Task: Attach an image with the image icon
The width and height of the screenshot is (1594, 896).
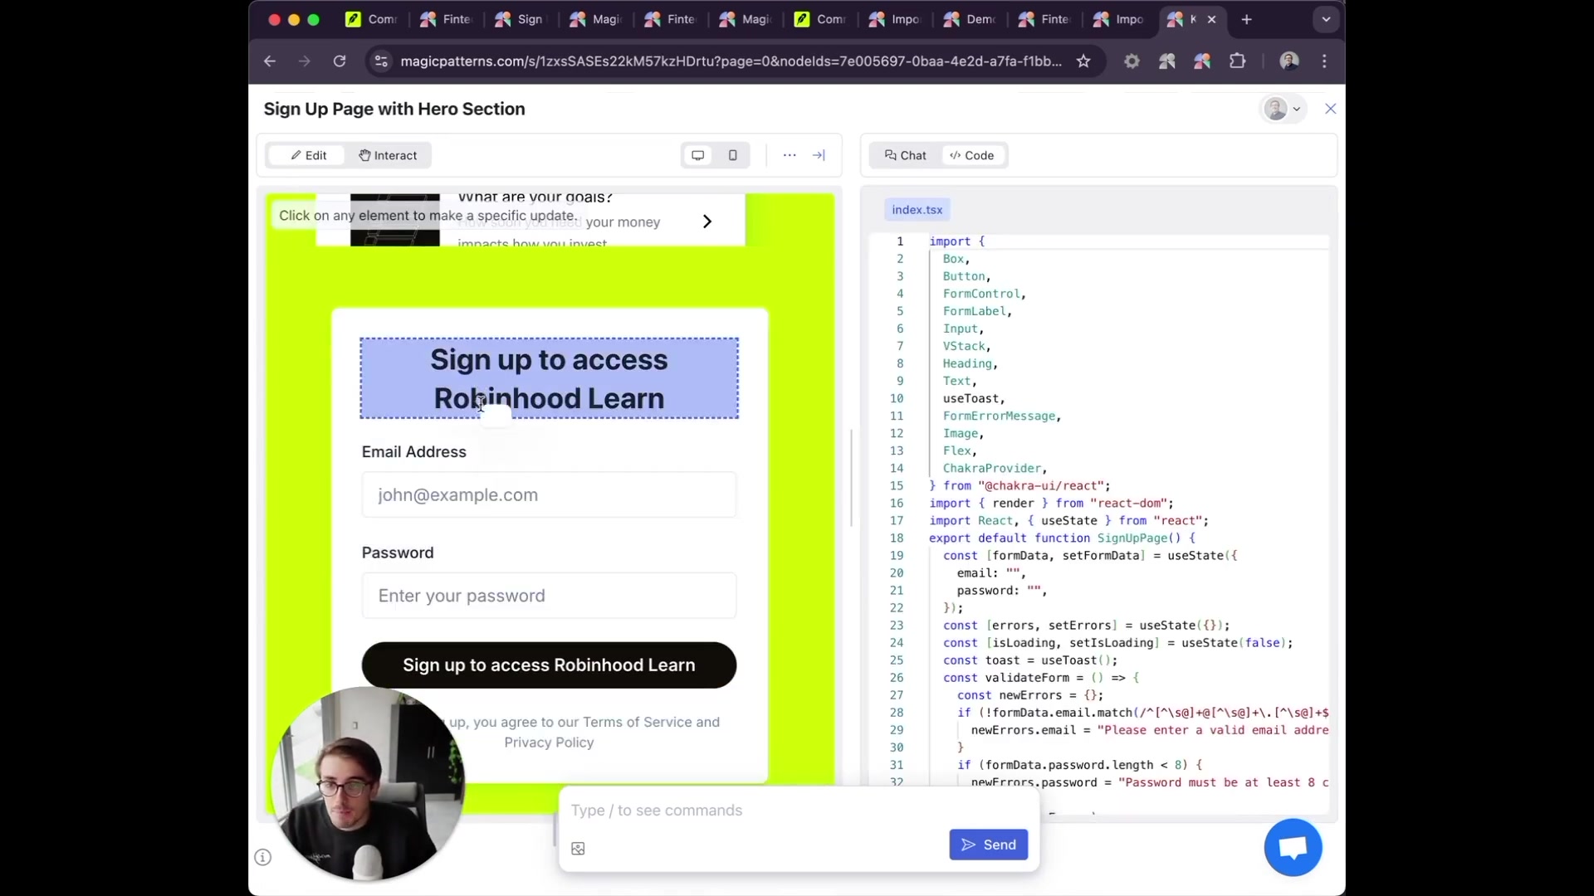Action: (x=578, y=848)
